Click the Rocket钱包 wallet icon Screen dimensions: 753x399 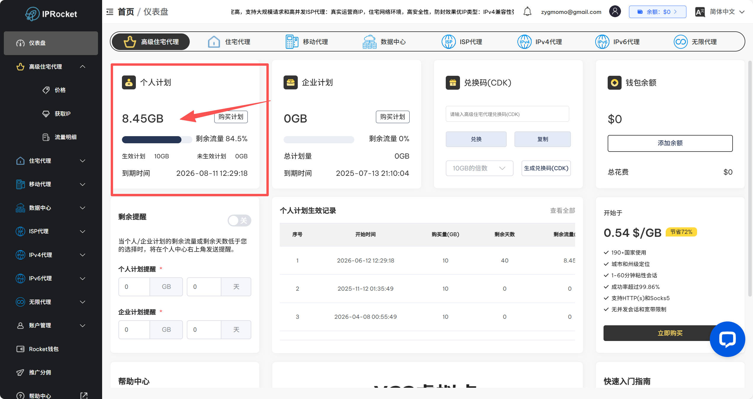point(20,349)
